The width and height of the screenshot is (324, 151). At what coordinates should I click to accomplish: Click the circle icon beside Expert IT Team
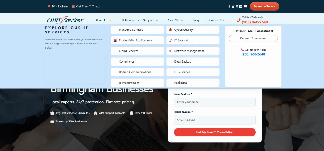[x=131, y=113]
